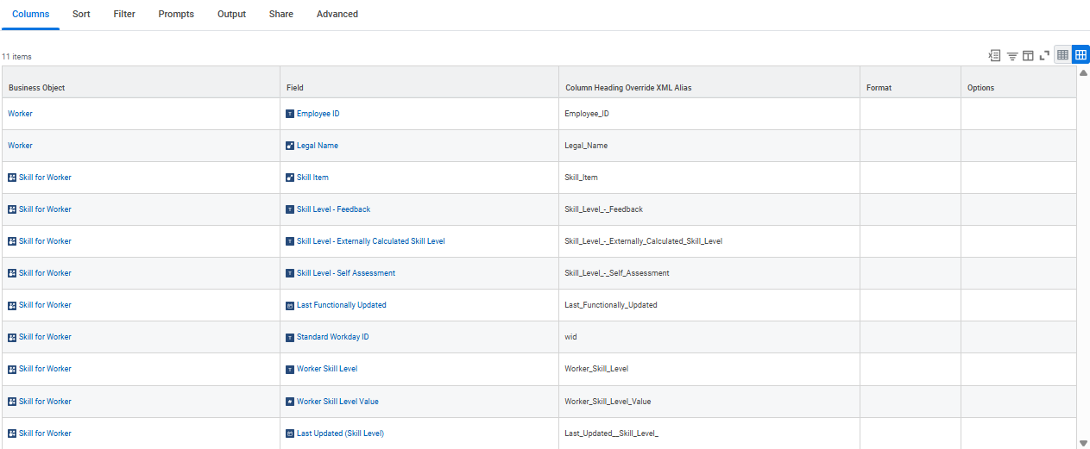Open the Worker link in the Legal Name row
1090x449 pixels.
coord(20,146)
